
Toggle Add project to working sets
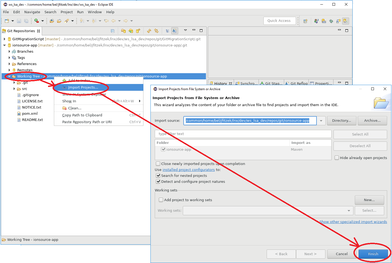click(161, 200)
